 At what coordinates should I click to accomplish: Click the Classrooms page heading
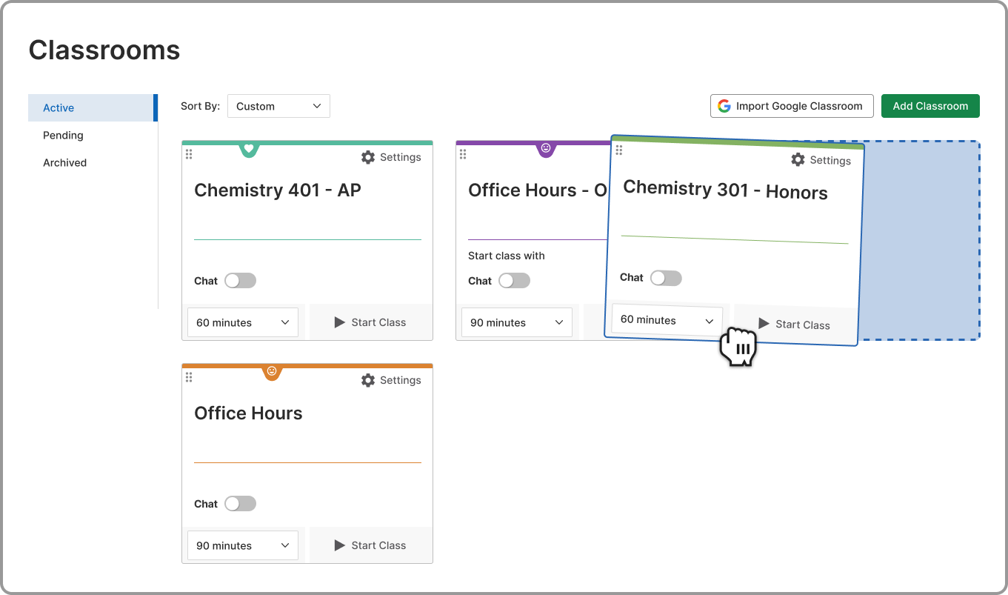pyautogui.click(x=104, y=50)
